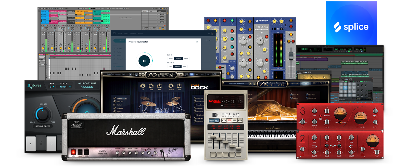The width and height of the screenshot is (408, 167).
Task: Select the PLATE reverb mode
Action: 224,120
